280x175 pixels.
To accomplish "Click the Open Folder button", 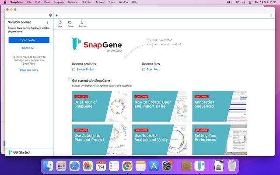I will tap(29, 40).
